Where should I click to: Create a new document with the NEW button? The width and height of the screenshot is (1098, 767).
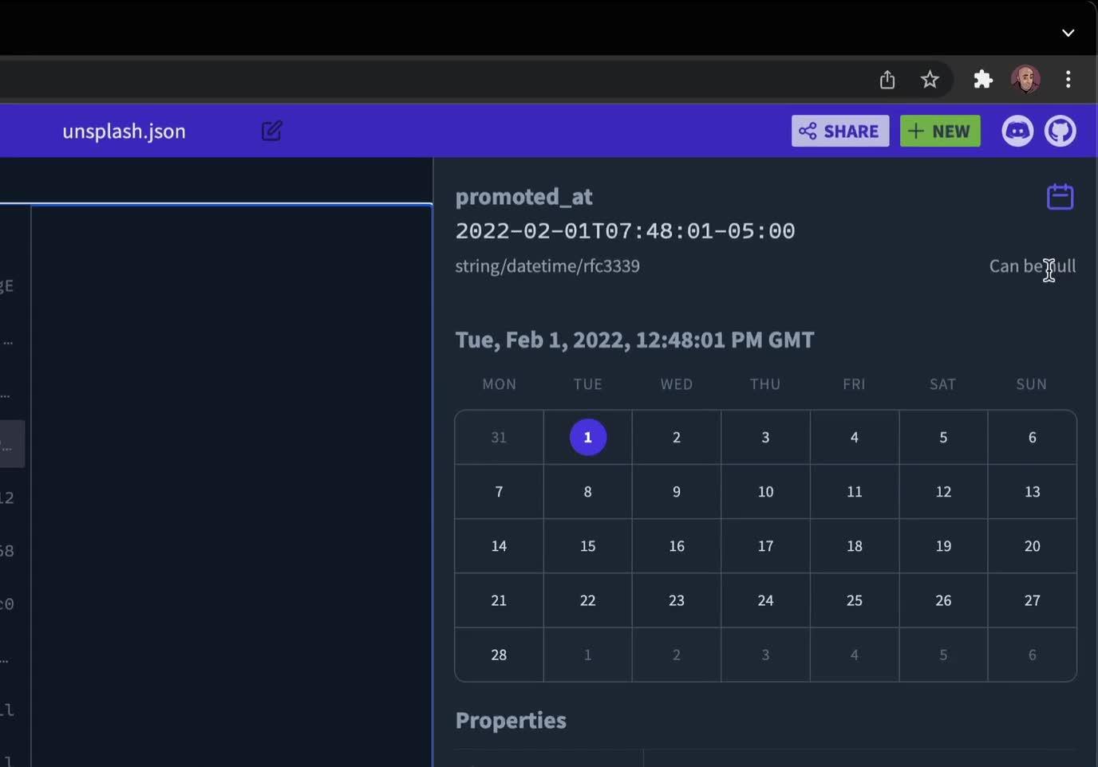click(x=939, y=131)
